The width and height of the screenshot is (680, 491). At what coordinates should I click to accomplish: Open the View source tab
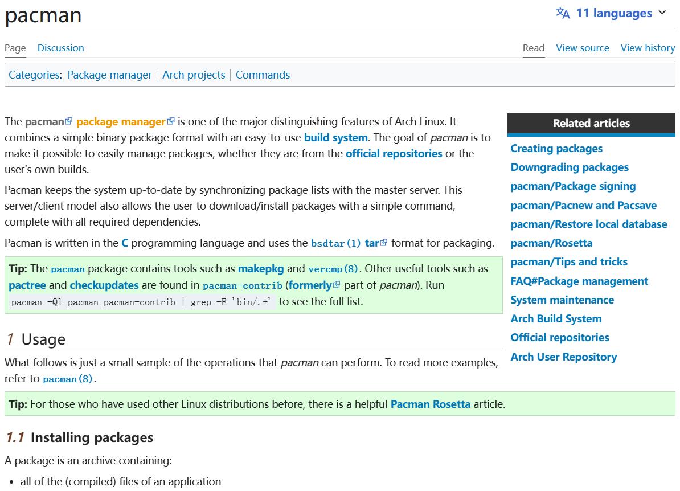tap(582, 48)
